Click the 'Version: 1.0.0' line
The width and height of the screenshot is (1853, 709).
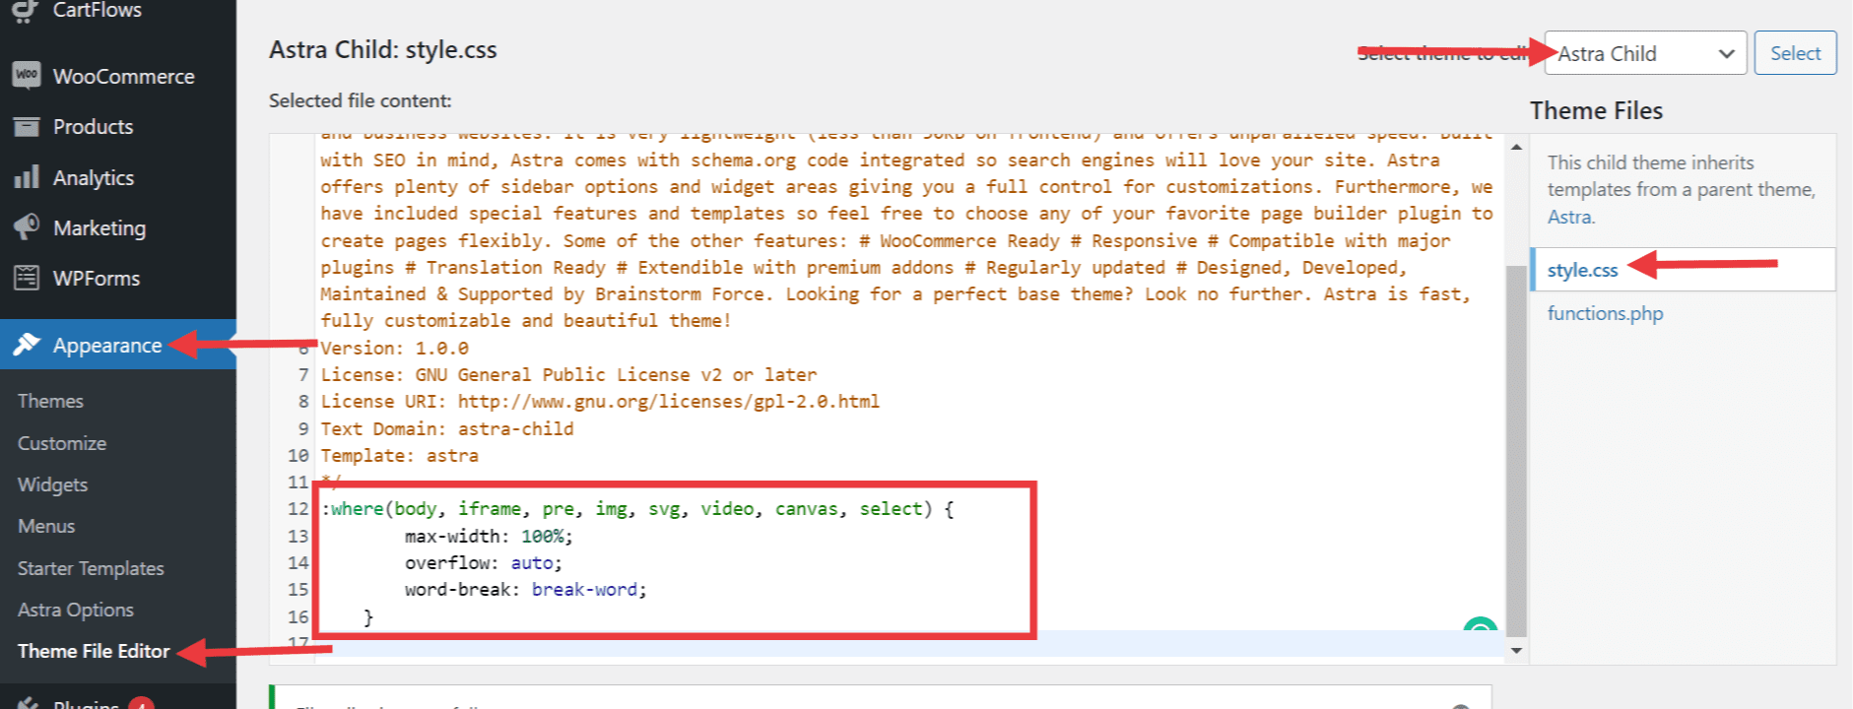click(394, 348)
